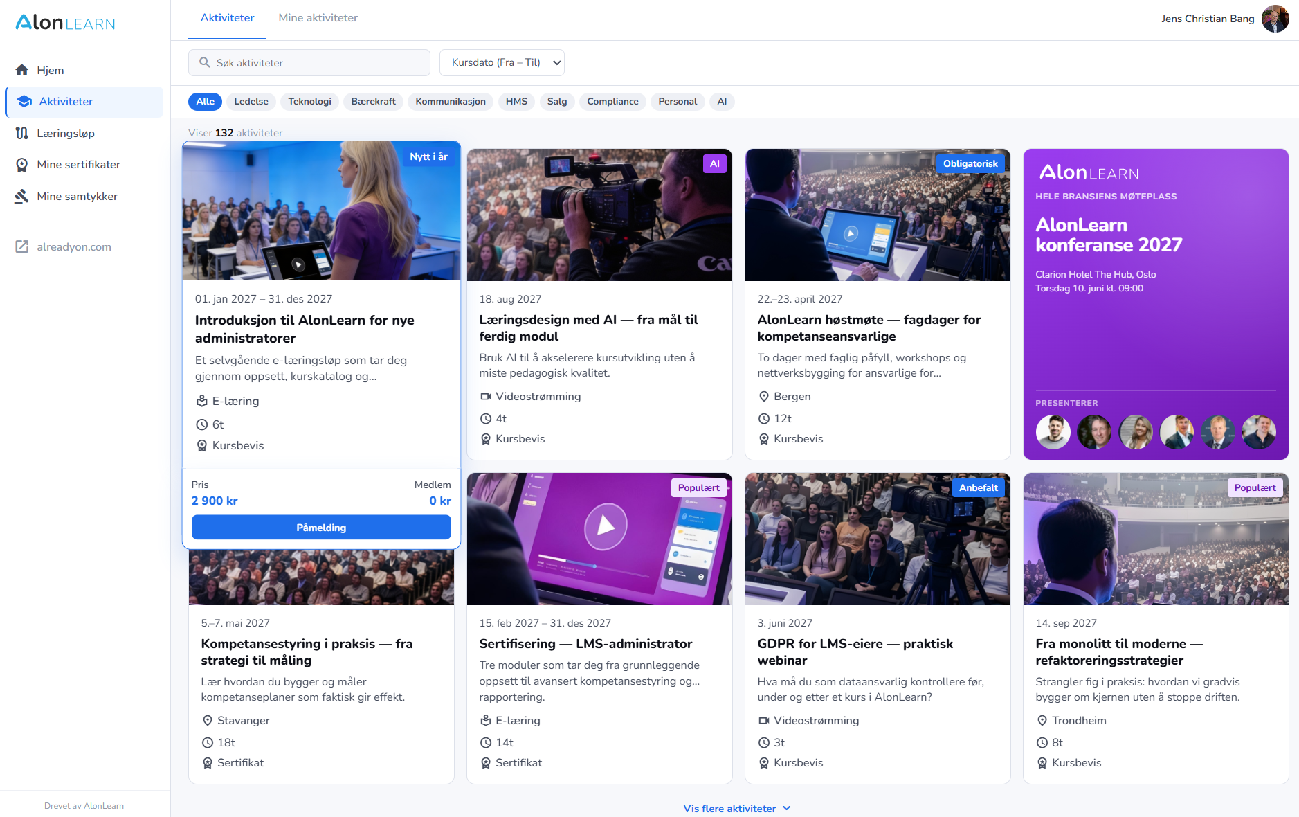This screenshot has height=817, width=1299.
Task: Open Mine sertifikater in the sidebar
Action: (84, 165)
